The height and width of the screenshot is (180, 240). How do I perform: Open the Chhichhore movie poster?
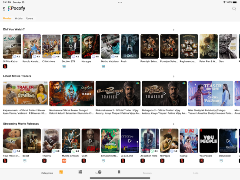(x=51, y=47)
